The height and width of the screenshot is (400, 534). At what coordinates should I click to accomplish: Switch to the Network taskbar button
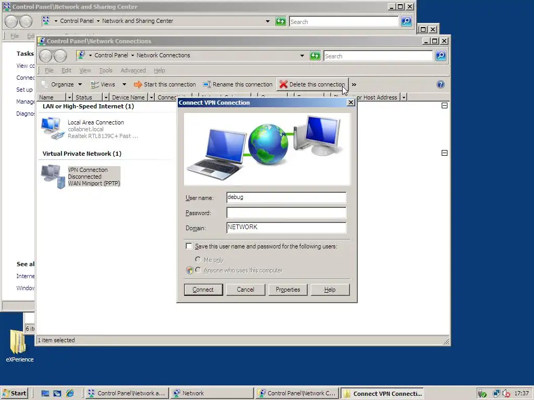pos(212,393)
